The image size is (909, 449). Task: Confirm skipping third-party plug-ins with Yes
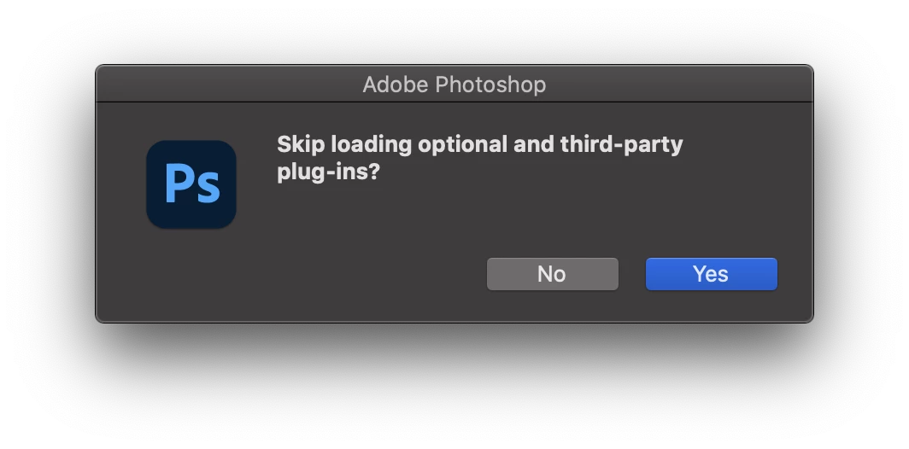point(711,274)
